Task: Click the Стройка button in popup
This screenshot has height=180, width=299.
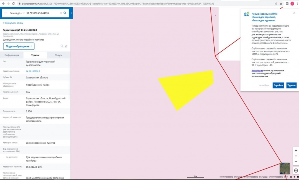Action: click(x=278, y=85)
